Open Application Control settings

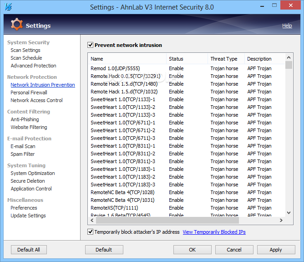(x=31, y=189)
